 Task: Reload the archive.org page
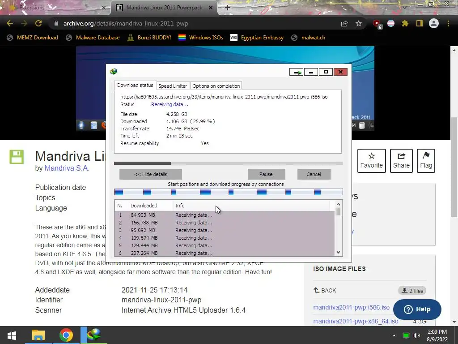click(x=38, y=23)
